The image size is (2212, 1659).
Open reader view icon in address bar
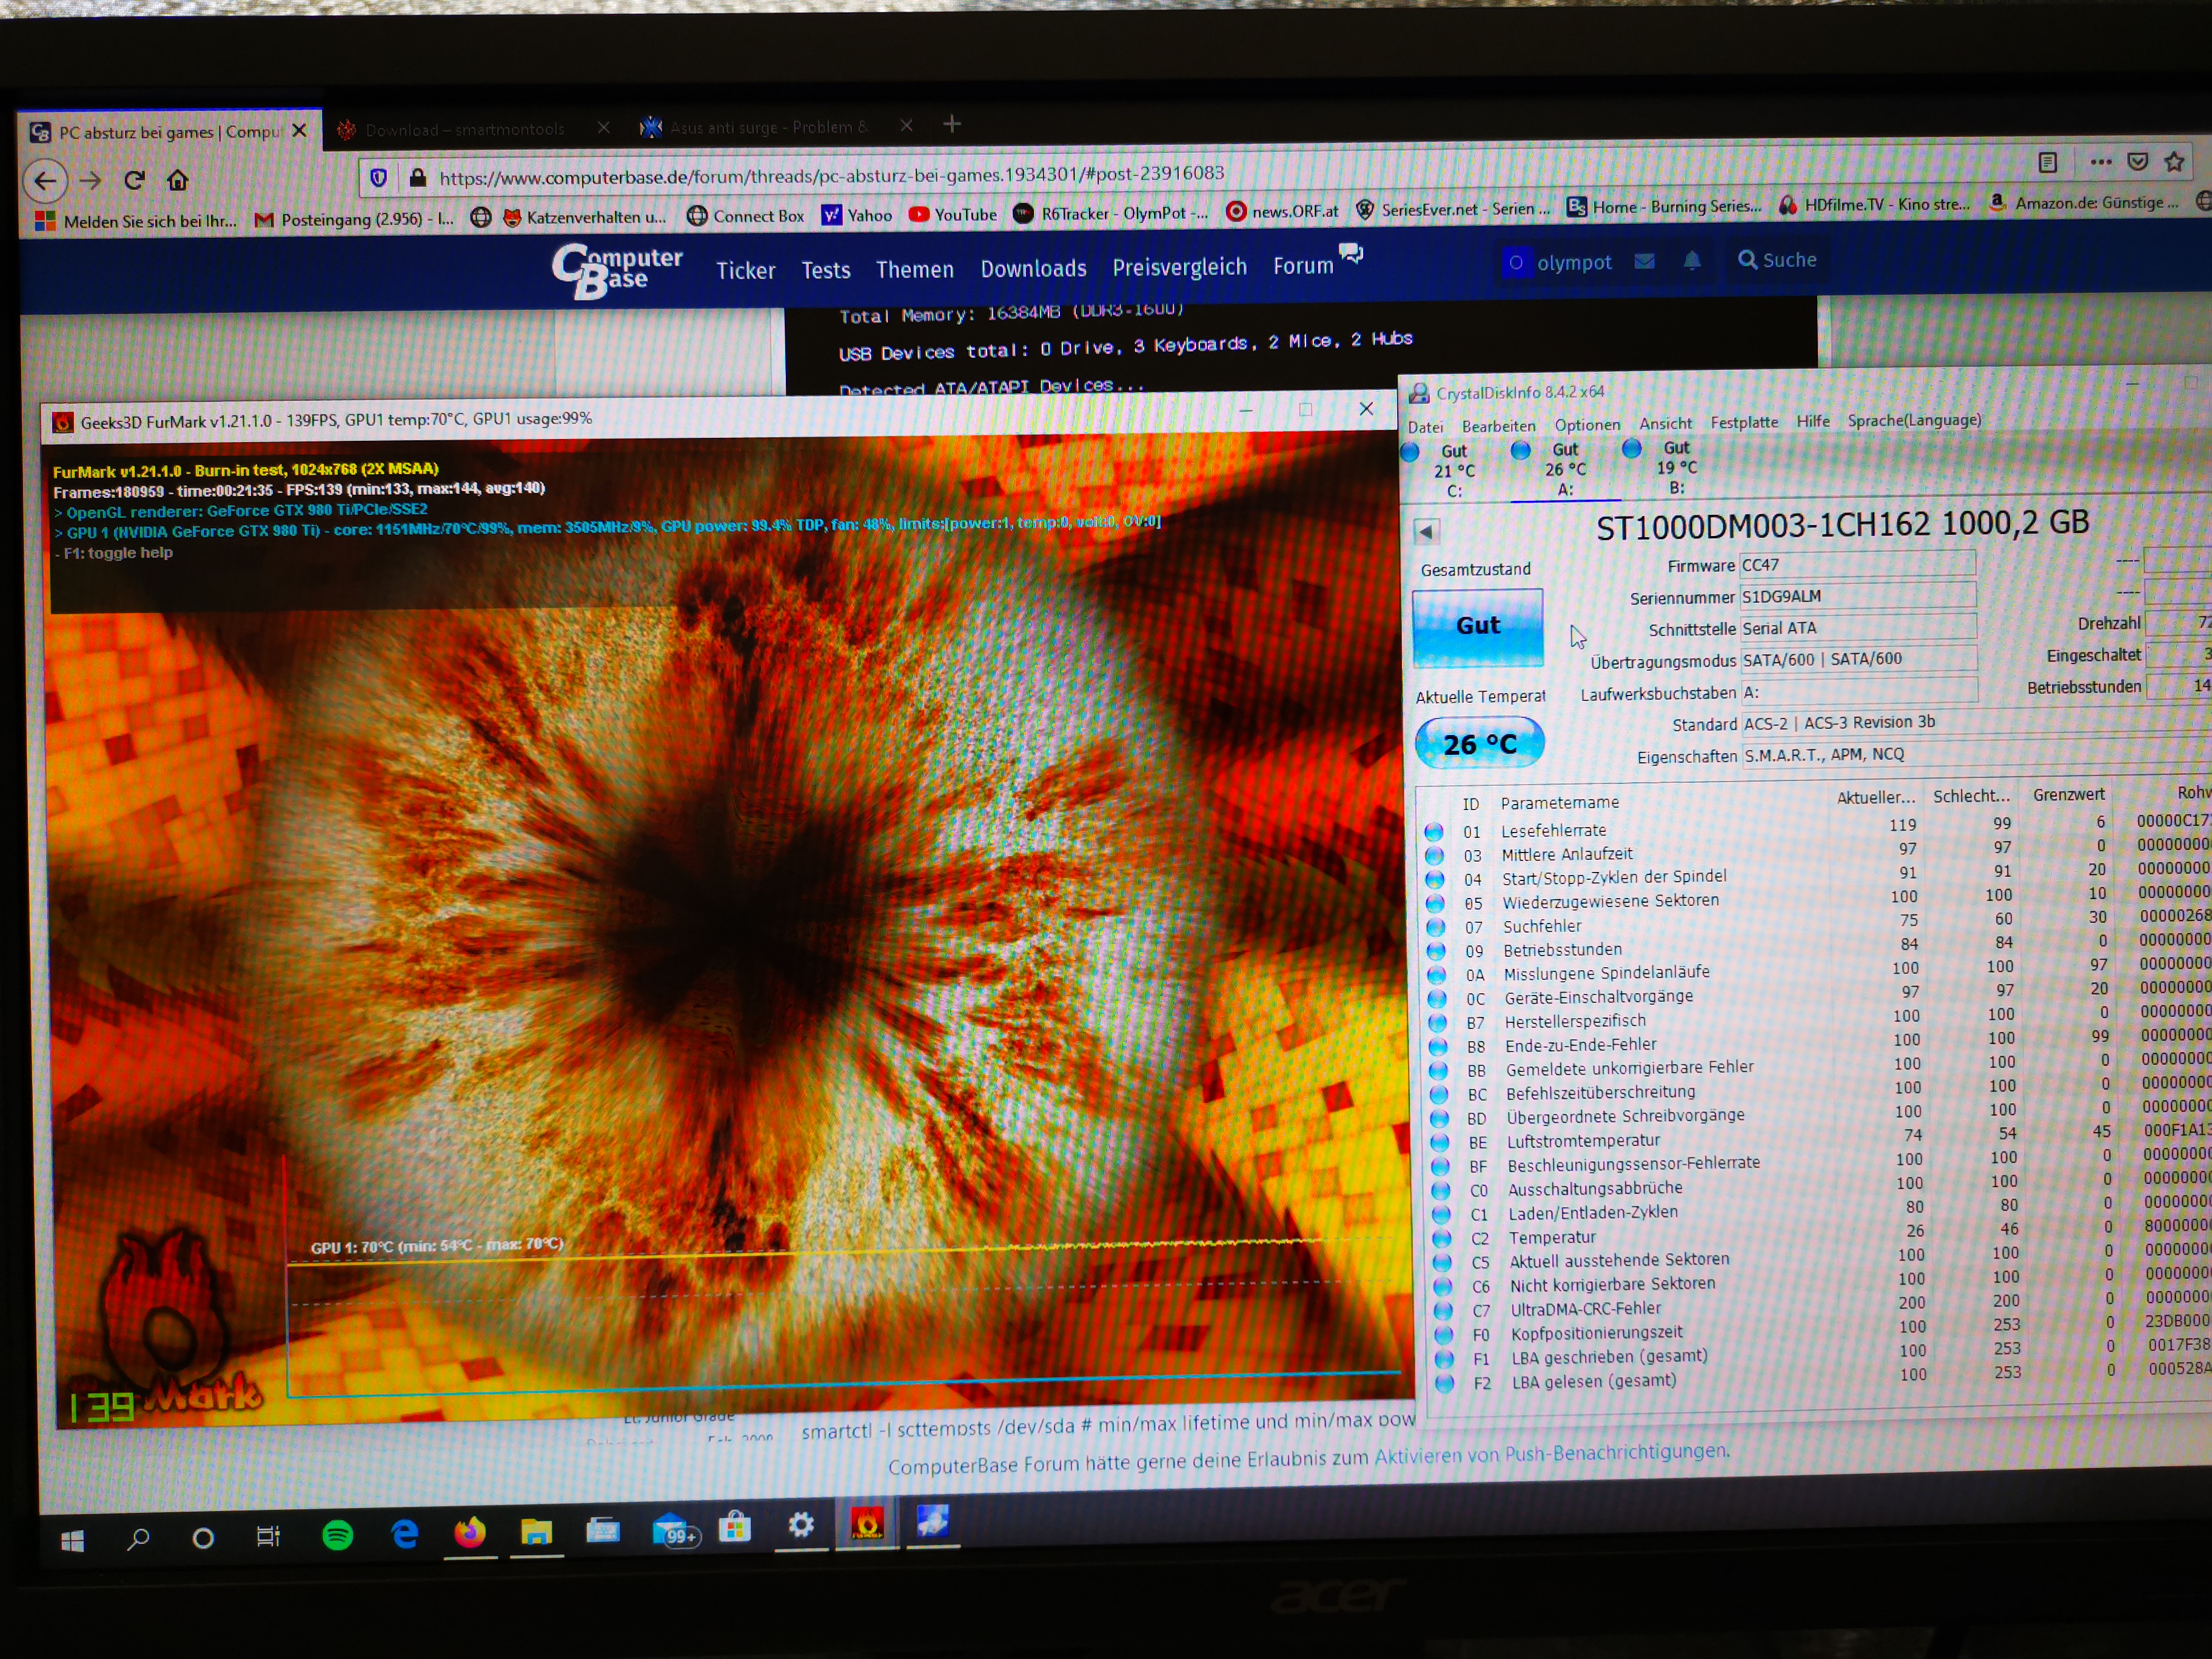point(2047,162)
